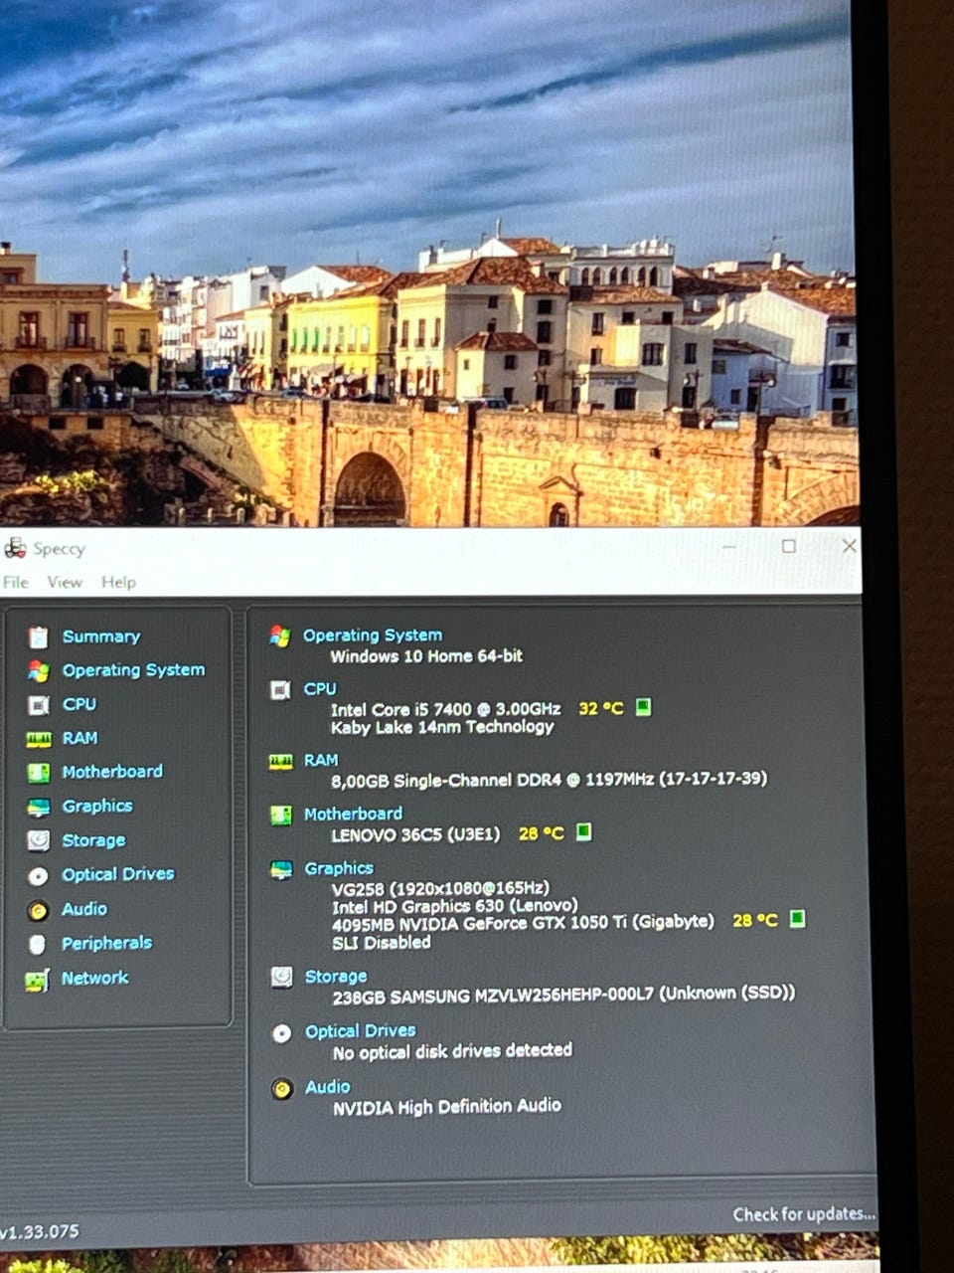Viewport: 954px width, 1273px height.
Task: Open the RAM heading link in summary
Action: (x=321, y=760)
